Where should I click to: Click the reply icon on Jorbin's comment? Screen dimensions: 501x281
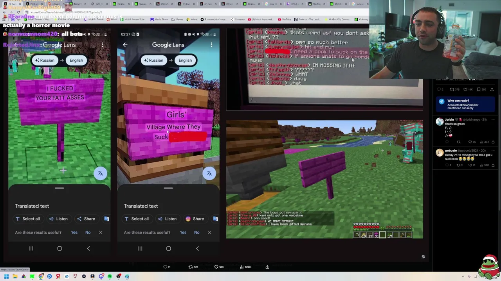tap(447, 142)
